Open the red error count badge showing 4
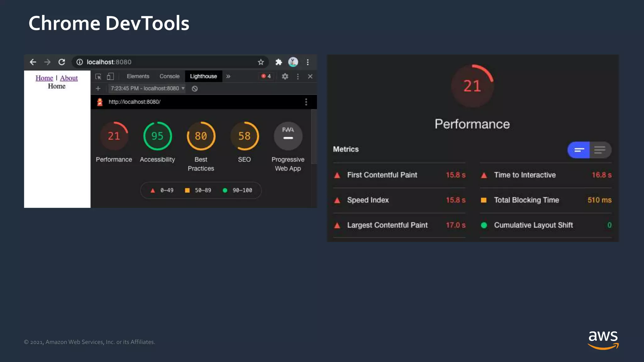This screenshot has width=644, height=362. point(266,76)
